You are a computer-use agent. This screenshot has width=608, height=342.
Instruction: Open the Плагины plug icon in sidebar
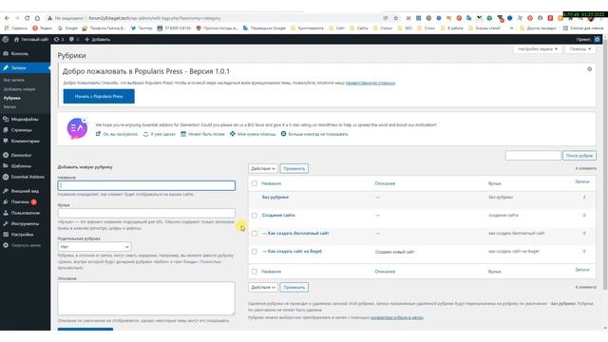pyautogui.click(x=6, y=201)
